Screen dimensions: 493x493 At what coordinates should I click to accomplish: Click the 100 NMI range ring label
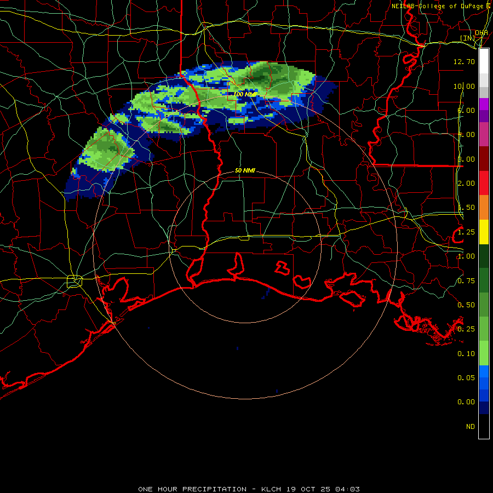click(245, 94)
